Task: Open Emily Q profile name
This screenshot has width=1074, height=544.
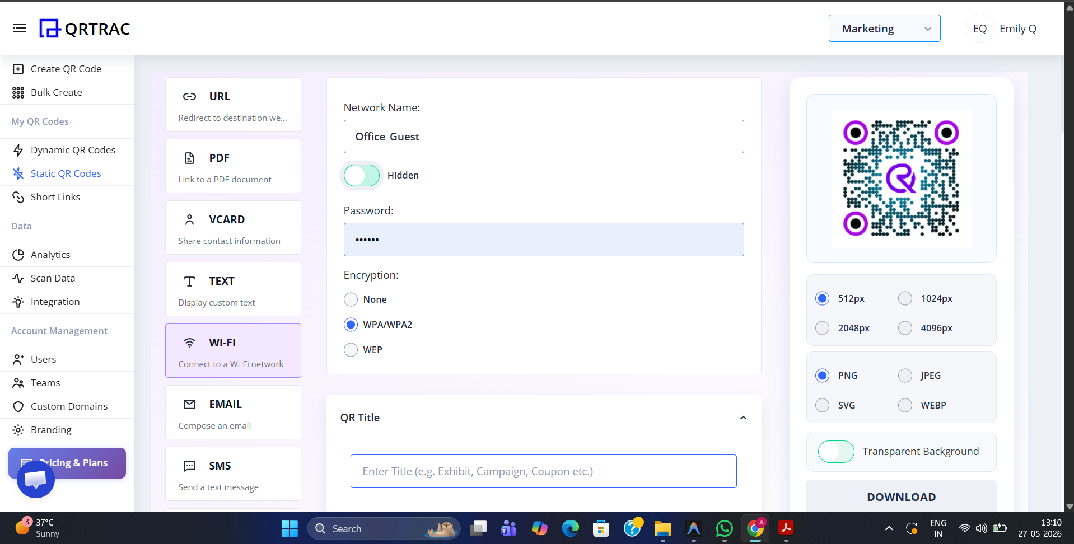Action: [1017, 29]
